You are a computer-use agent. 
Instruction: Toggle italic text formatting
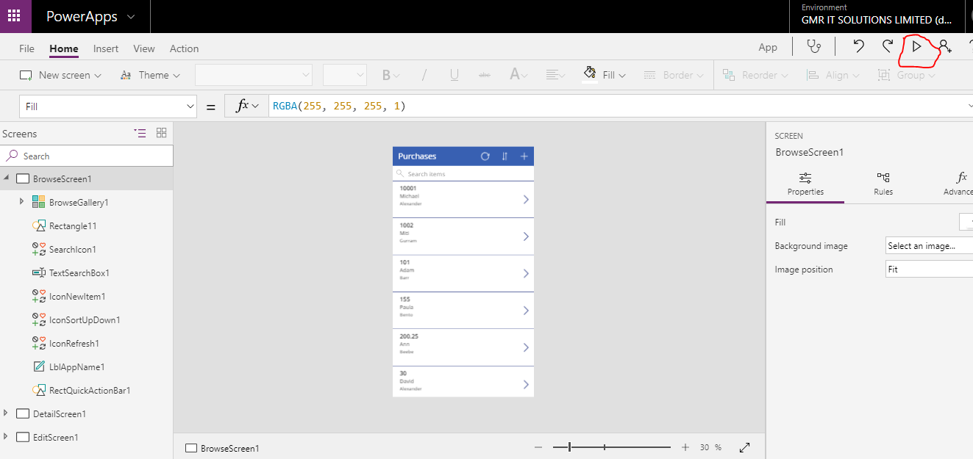point(424,75)
